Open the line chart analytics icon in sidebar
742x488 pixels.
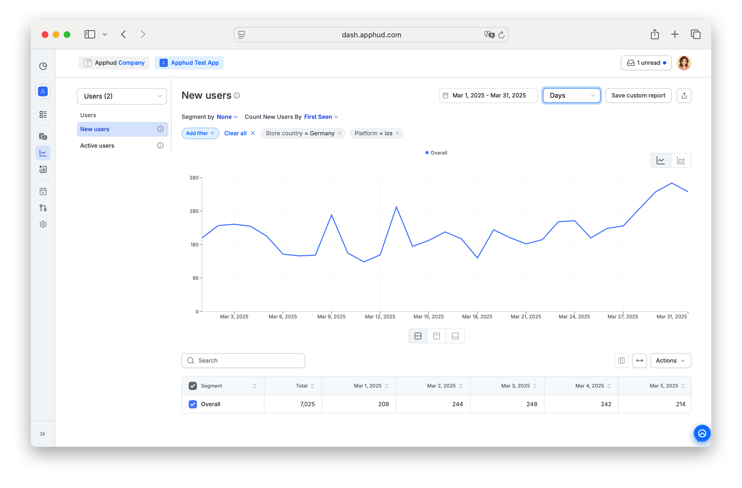click(43, 153)
